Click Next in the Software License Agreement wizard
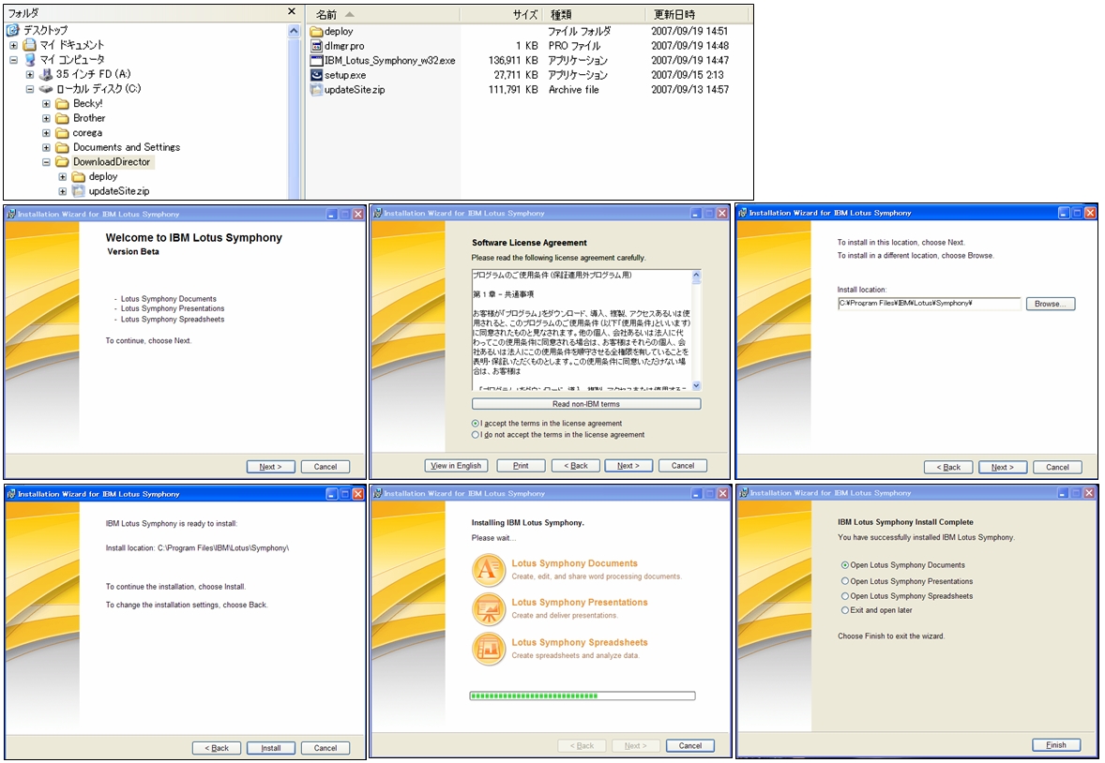This screenshot has height=763, width=1105. [628, 466]
